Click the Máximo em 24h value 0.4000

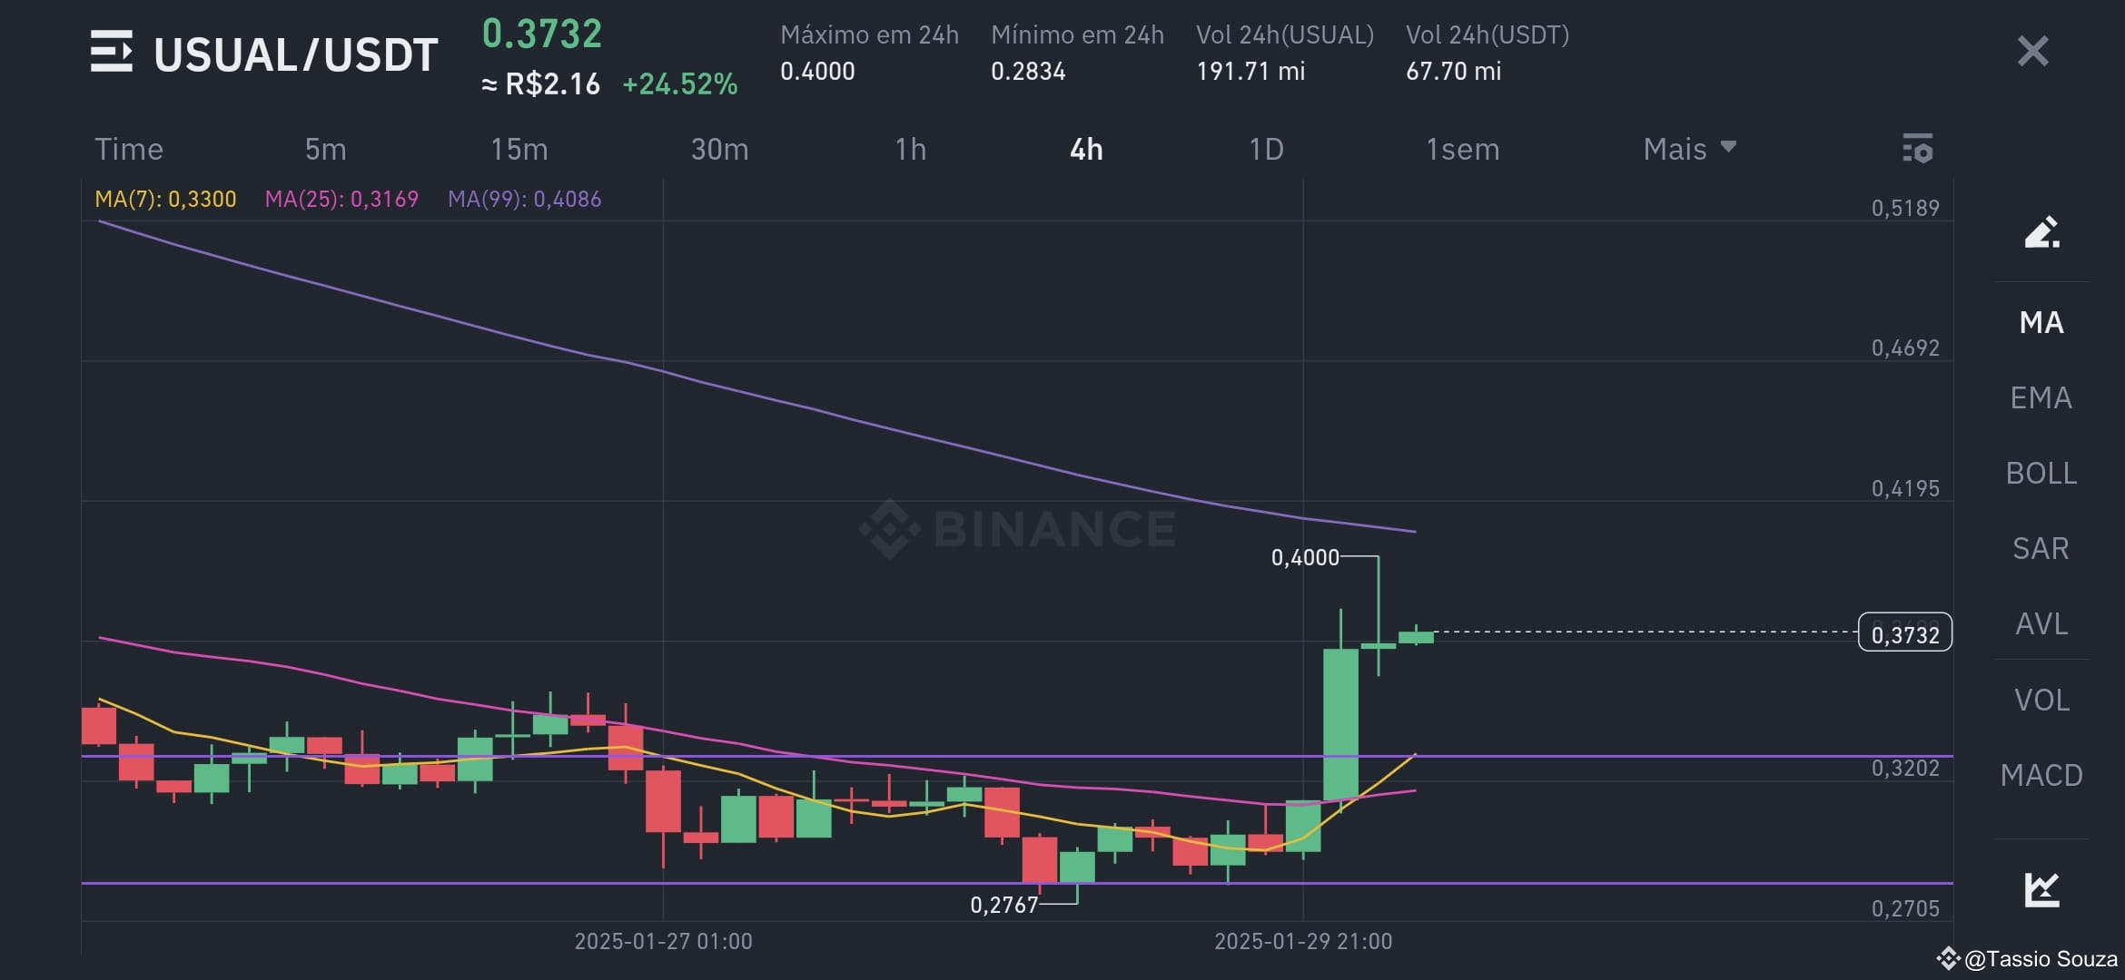pos(817,71)
